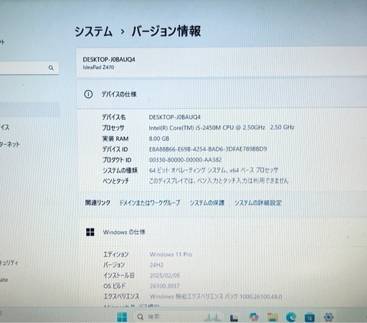Click the Settings gear in the taskbar
This screenshot has width=367, height=323.
coord(328,317)
